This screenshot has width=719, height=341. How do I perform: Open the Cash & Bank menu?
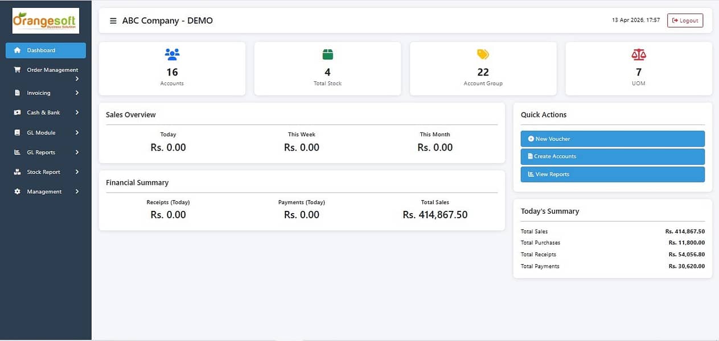46,113
